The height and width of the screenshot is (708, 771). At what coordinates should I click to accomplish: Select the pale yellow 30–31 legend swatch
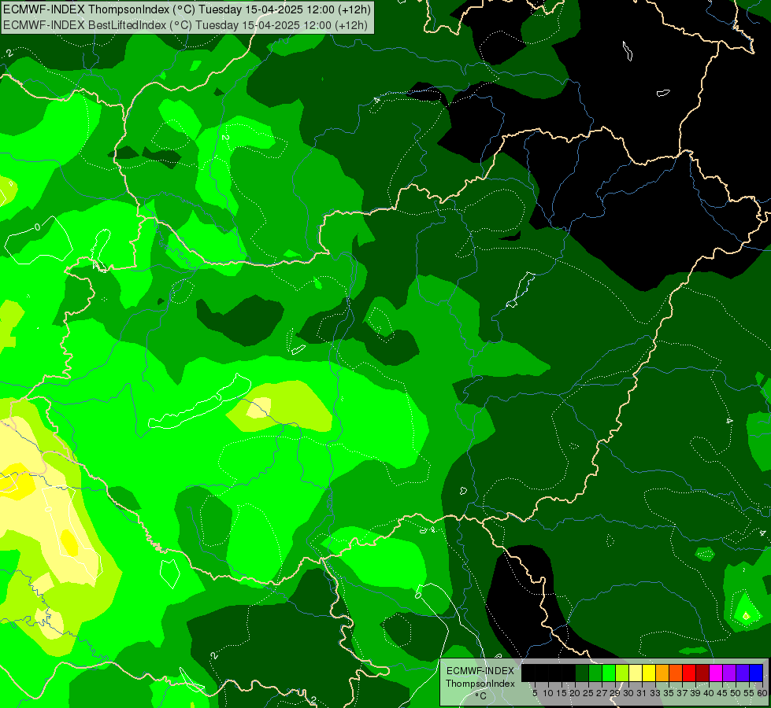click(x=636, y=673)
